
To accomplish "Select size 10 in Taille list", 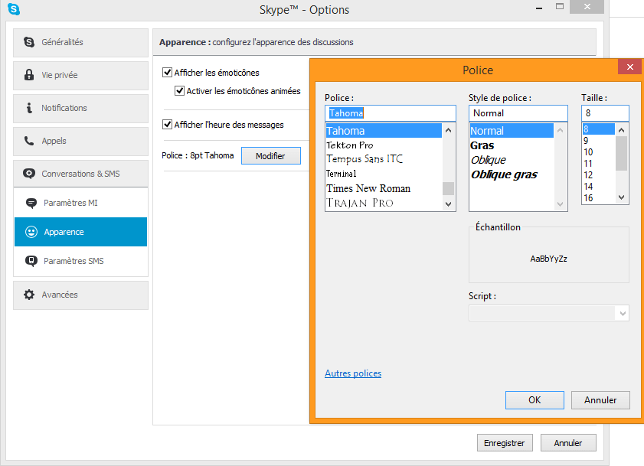I will 598,152.
